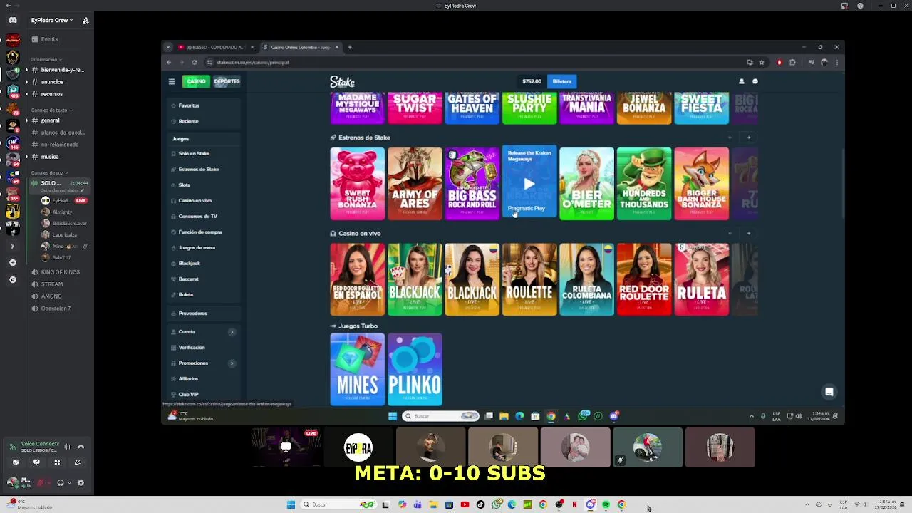Open Big Bass Rock and Roll thumbnail
This screenshot has width=912, height=513.
point(472,184)
